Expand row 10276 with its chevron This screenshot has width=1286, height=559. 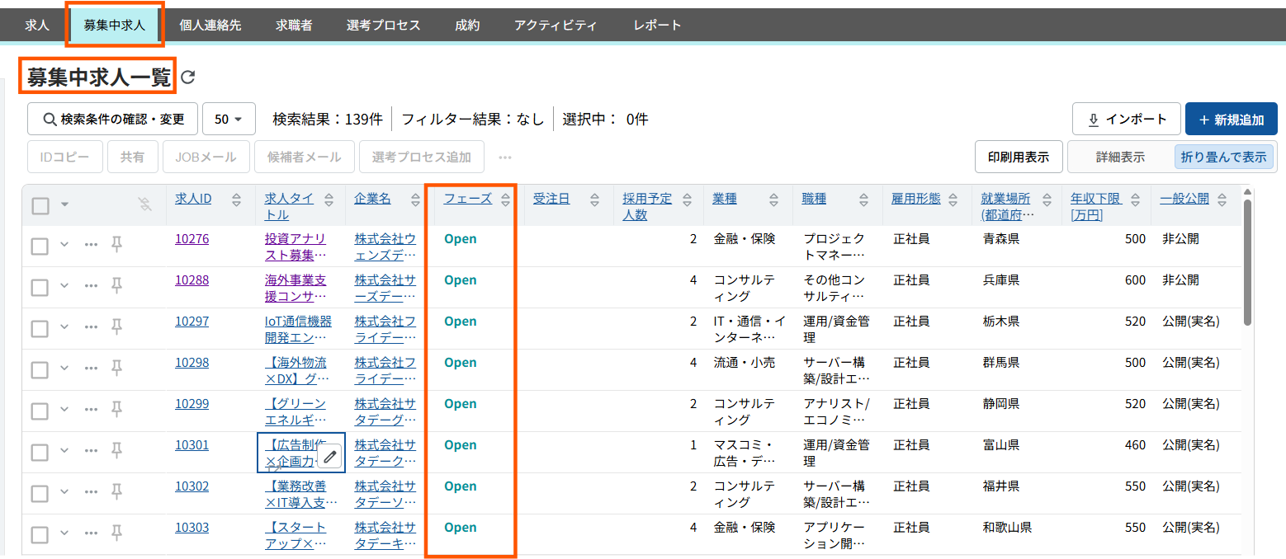coord(64,244)
